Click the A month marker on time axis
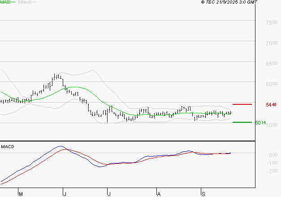 159,194
